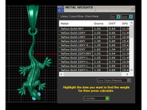
Task: Click 0.66 DWT value for Yellow Gold:10KY
Action: [112, 33]
